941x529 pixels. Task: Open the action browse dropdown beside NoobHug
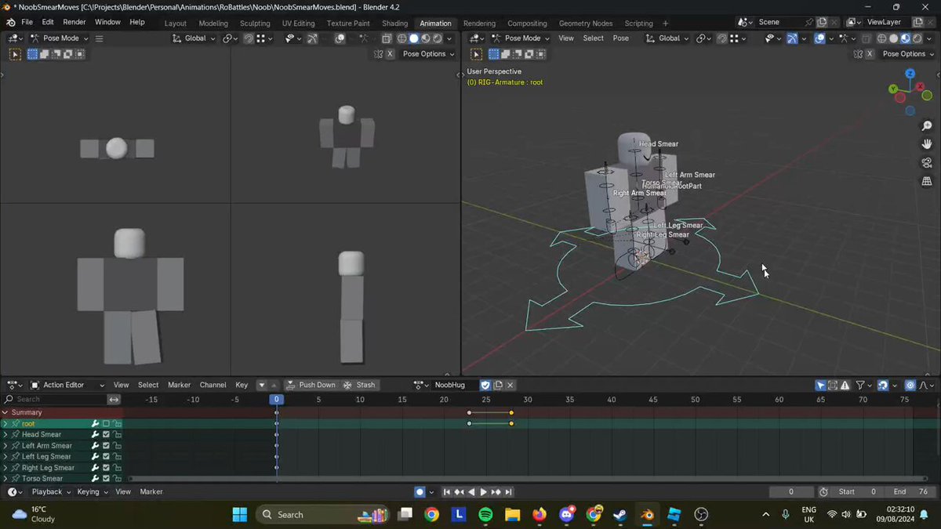pyautogui.click(x=423, y=385)
